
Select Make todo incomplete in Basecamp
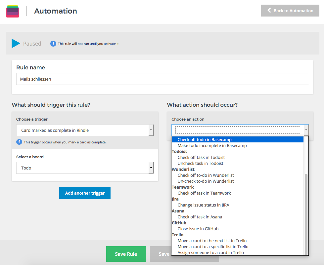[237, 146]
